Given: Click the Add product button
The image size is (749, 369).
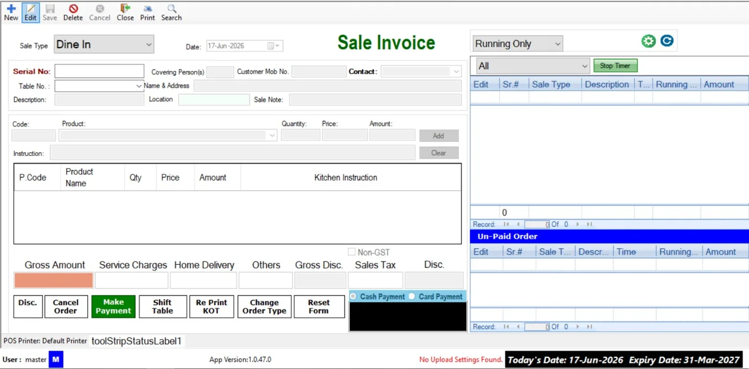Looking at the screenshot, I should coord(439,136).
